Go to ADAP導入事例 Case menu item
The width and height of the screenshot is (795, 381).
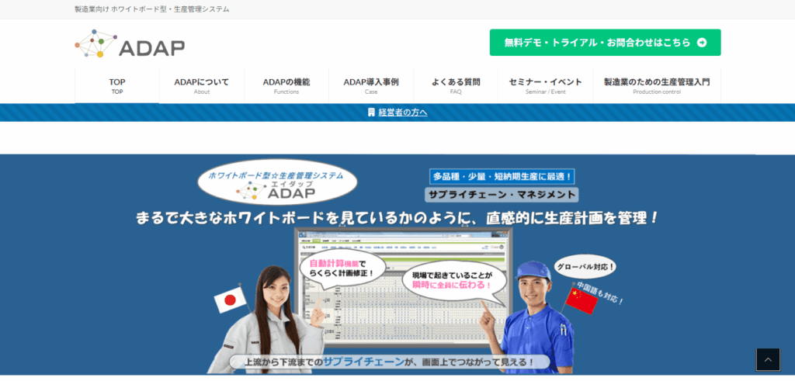coord(371,86)
